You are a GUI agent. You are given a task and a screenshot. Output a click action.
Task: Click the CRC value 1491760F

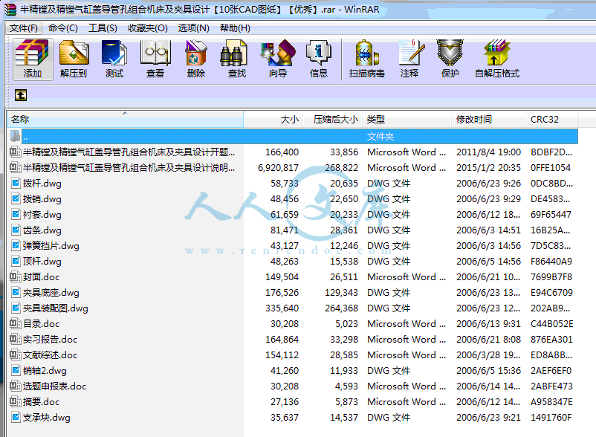pyautogui.click(x=551, y=417)
